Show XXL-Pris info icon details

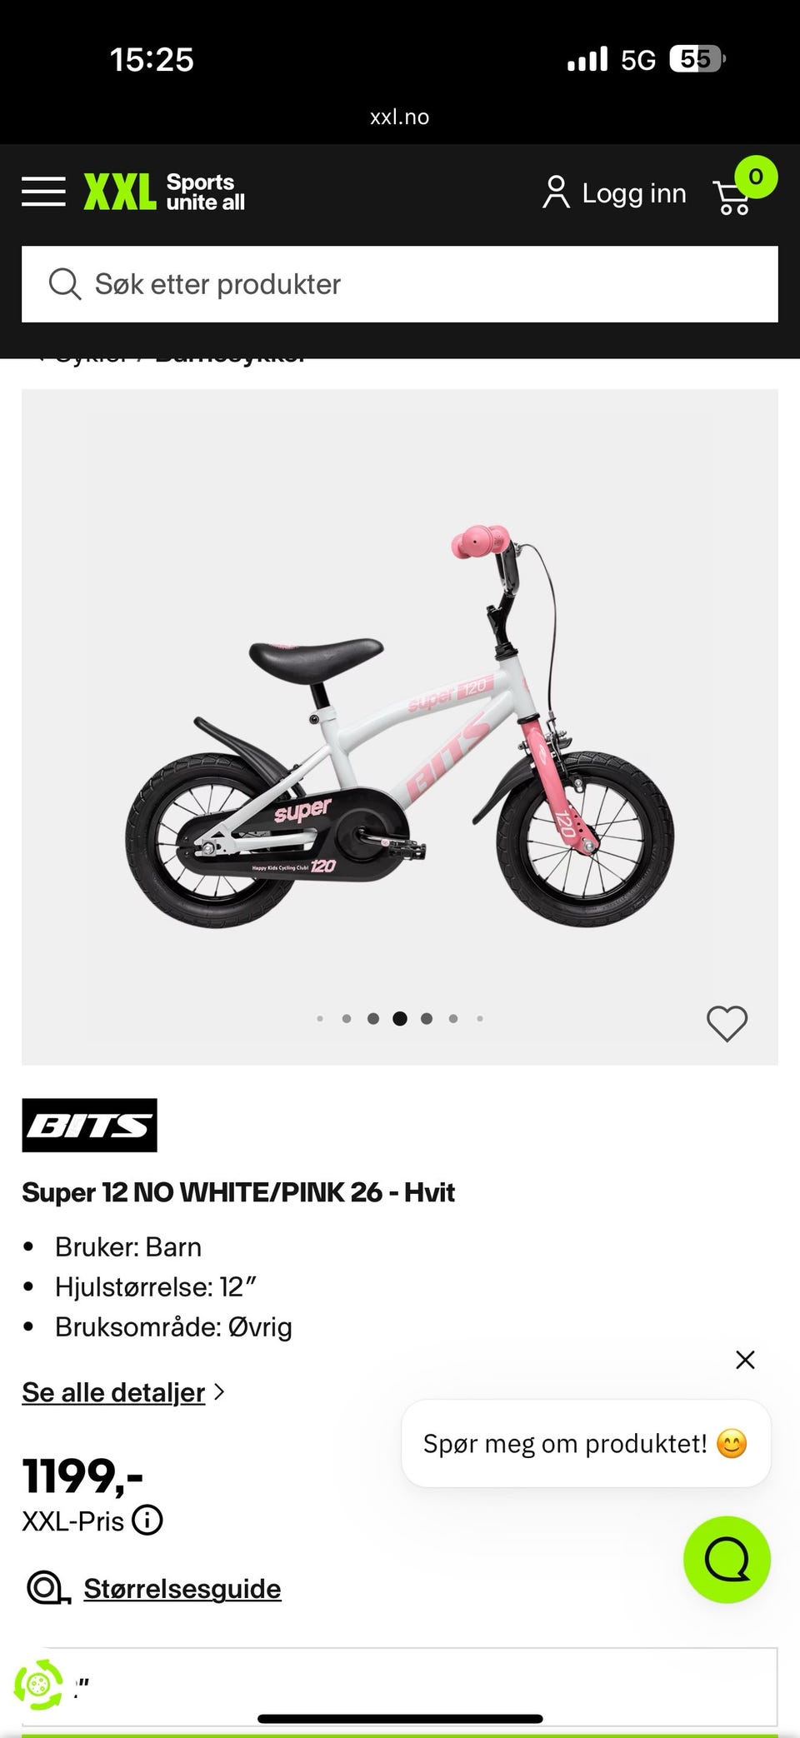[147, 1521]
